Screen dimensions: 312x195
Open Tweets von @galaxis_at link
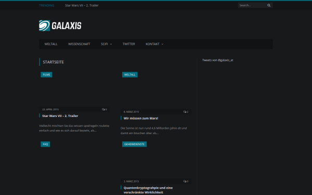(x=218, y=60)
